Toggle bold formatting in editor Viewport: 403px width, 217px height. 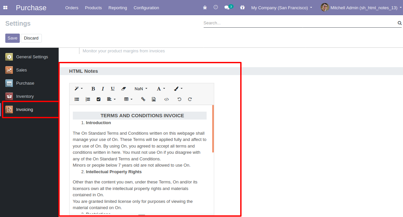click(93, 89)
